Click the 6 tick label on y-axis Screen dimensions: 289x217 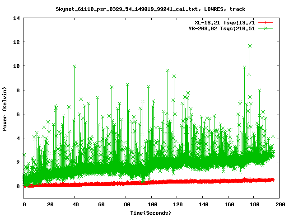click(18, 114)
